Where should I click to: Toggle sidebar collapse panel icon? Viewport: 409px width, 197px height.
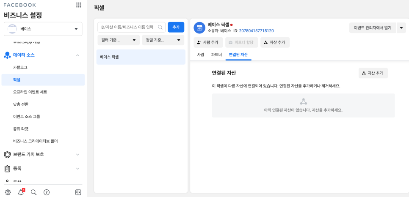[x=78, y=192]
